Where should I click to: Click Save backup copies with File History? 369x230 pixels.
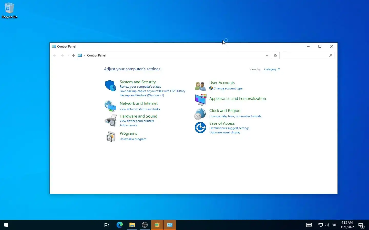tap(152, 91)
